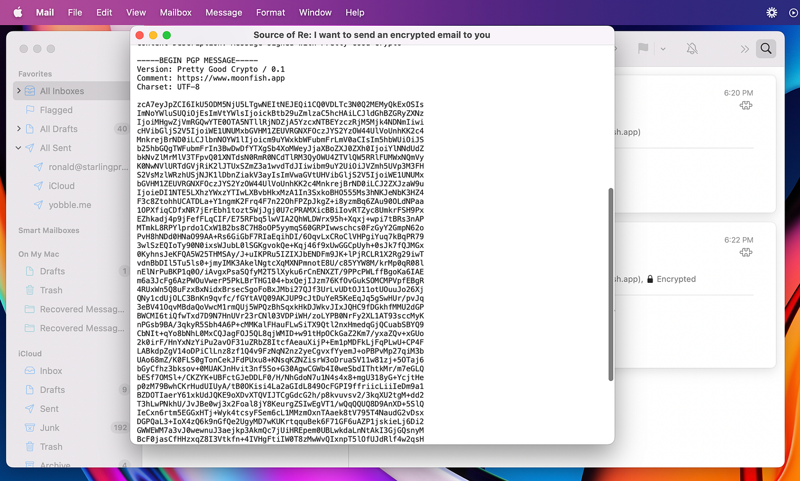This screenshot has width=800, height=481.
Task: Open the Help menu
Action: 355,12
